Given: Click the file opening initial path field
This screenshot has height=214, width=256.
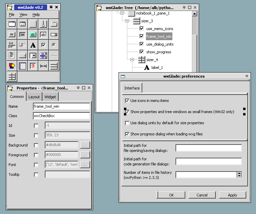Looking at the screenshot, I should tap(208, 148).
